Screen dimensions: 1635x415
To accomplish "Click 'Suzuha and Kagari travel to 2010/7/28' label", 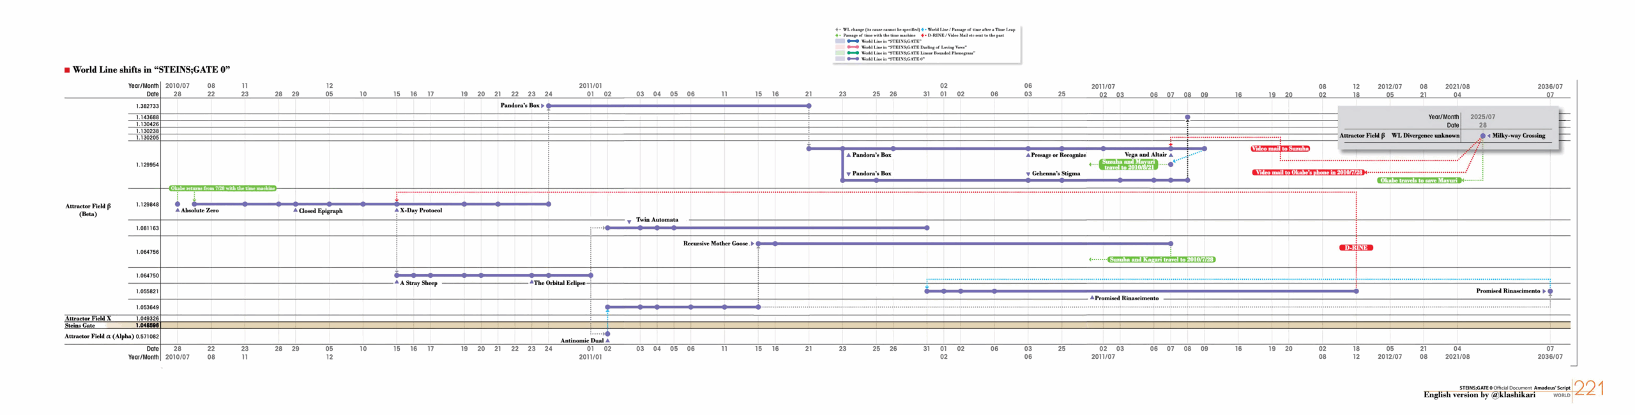I will (x=1161, y=259).
